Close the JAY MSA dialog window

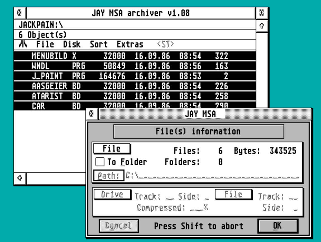[92, 113]
